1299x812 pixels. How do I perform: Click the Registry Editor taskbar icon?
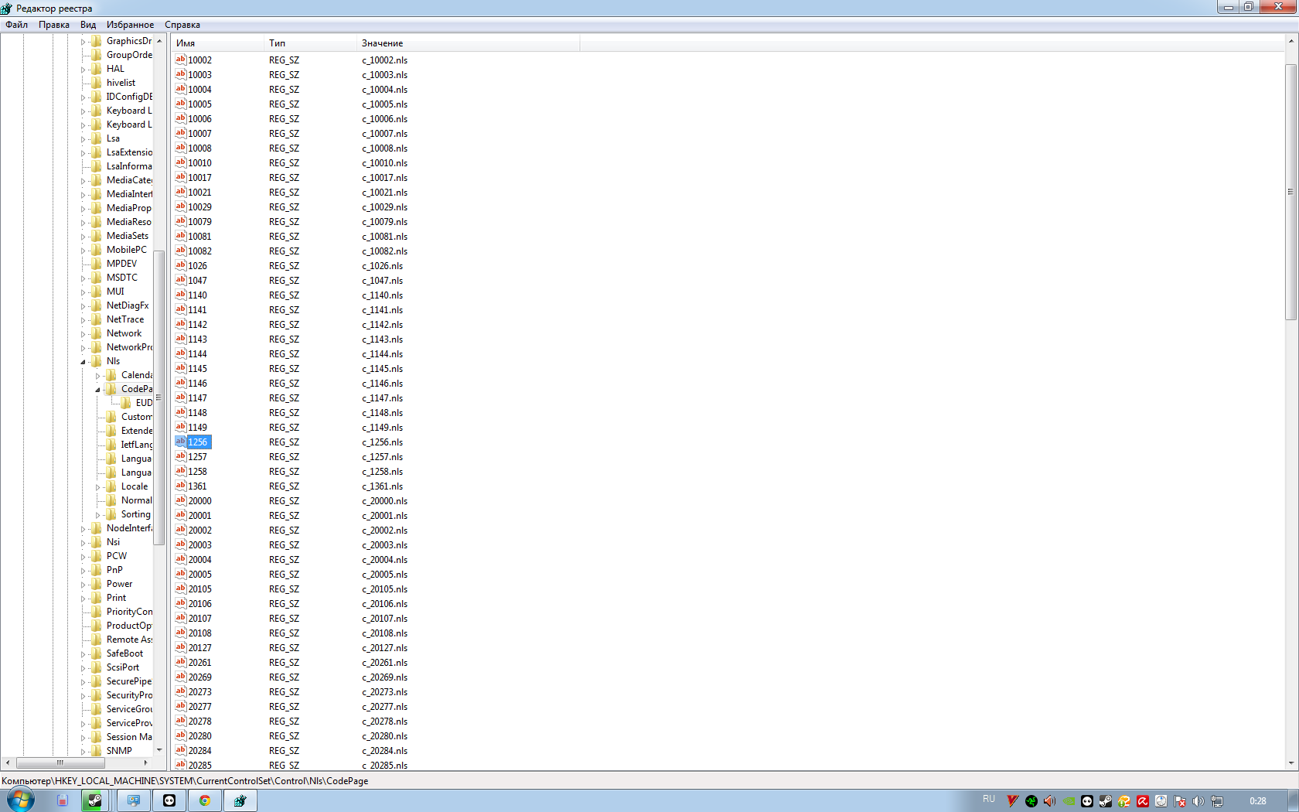tap(240, 800)
